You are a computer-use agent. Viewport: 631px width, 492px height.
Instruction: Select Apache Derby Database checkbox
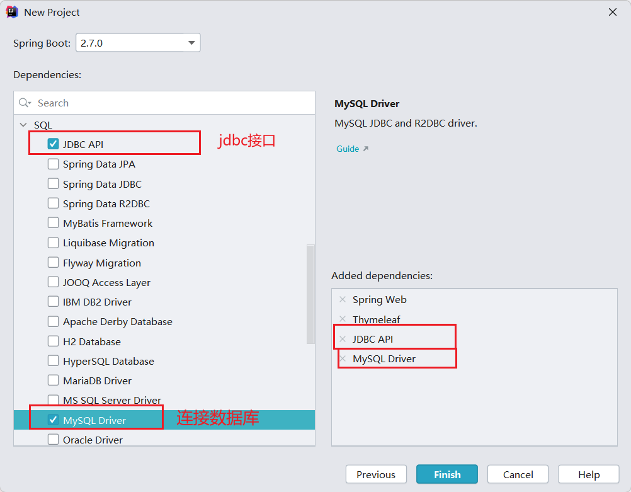[53, 321]
